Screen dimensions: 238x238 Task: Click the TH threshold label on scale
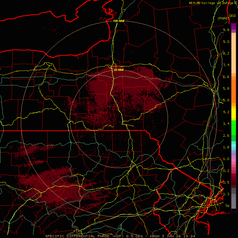(227, 206)
